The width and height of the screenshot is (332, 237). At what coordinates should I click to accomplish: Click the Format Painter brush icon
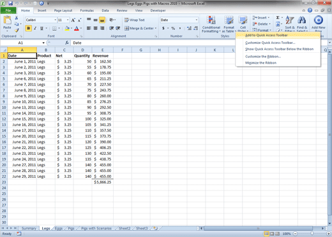click(17, 31)
